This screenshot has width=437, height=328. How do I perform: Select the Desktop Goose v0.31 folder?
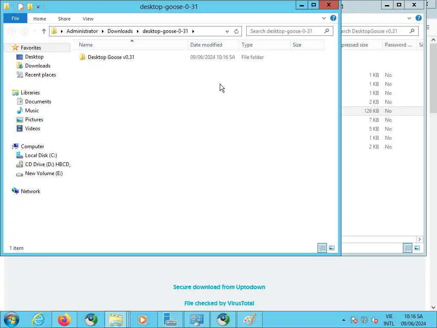111,57
